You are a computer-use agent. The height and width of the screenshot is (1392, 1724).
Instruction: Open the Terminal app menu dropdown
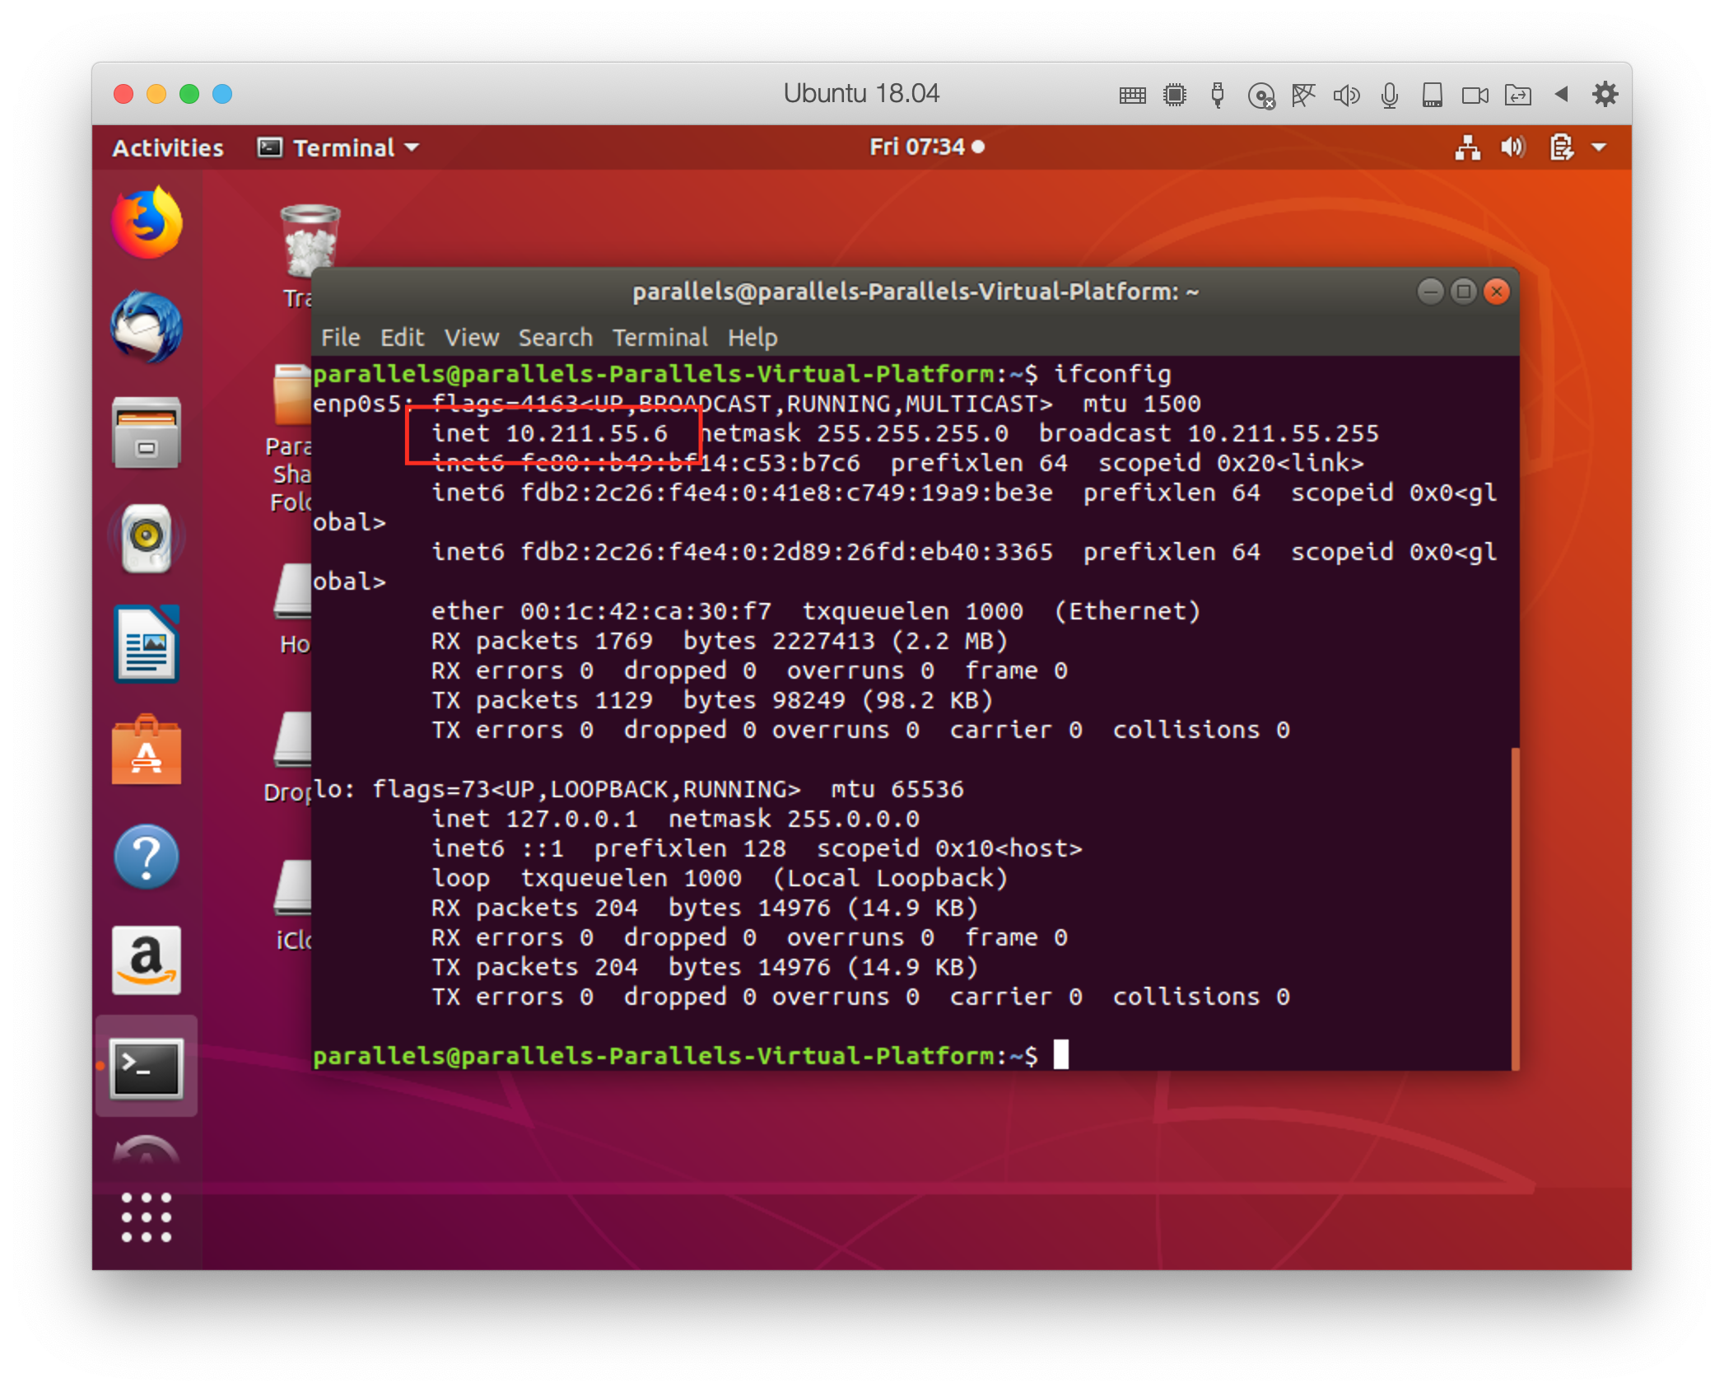338,147
